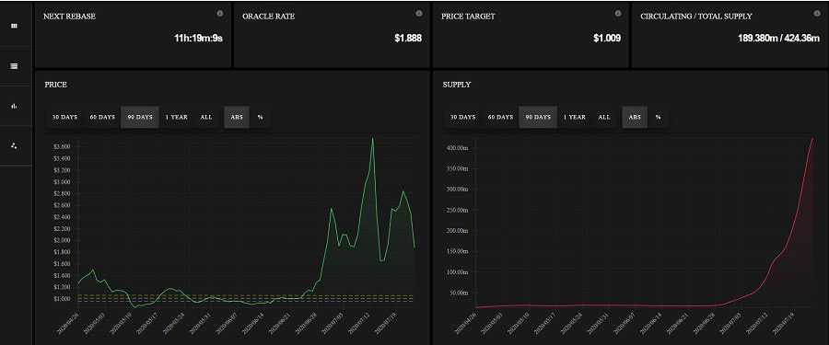
Task: Click the 50.00m axis label on Supply chart
Action: 460,293
